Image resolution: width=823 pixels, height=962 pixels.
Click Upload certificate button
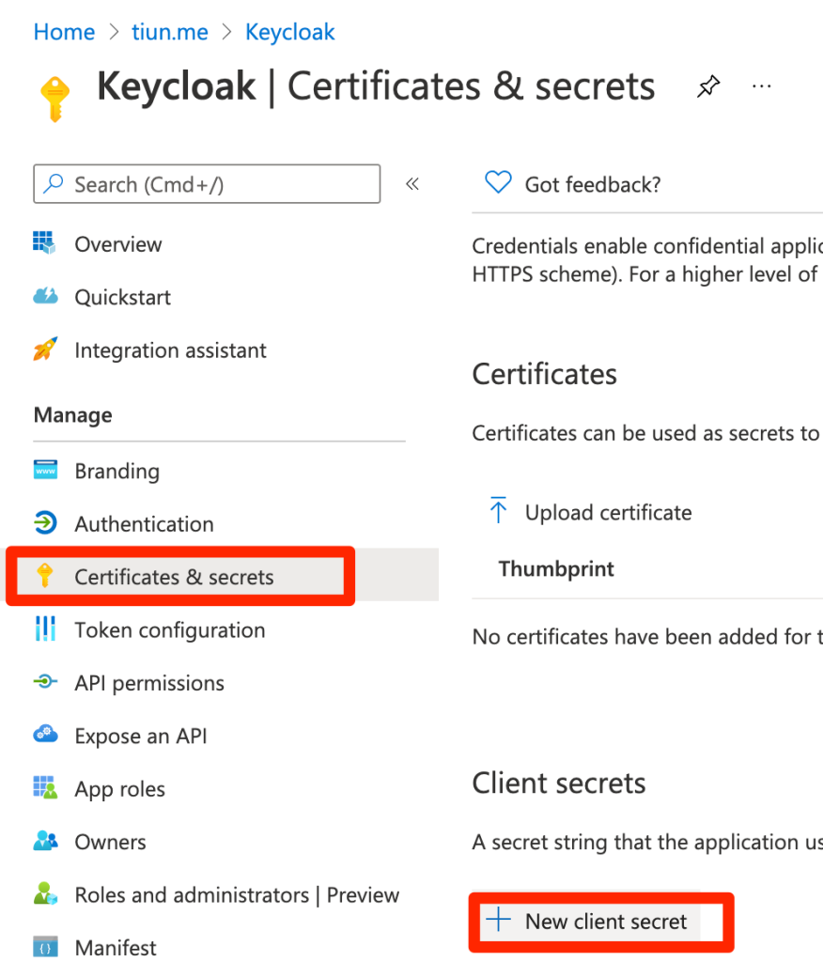(x=590, y=512)
